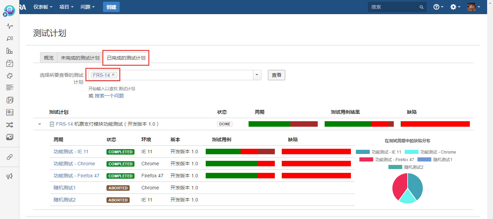Click ABORTED badge in the 随机测试1 row
This screenshot has width=493, height=219.
118,188
